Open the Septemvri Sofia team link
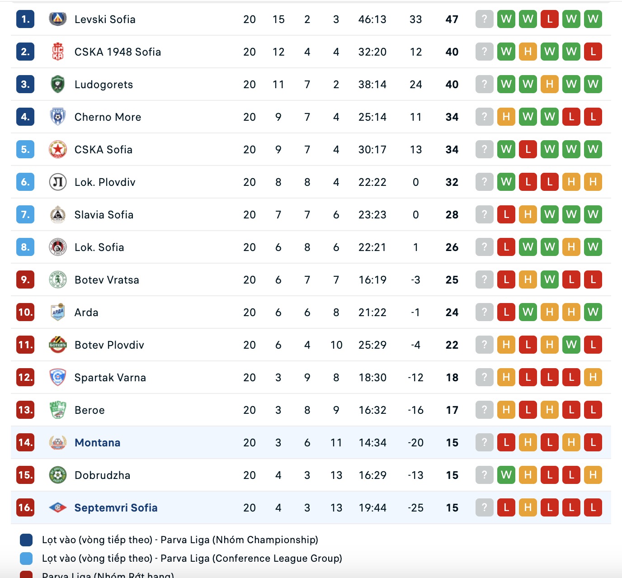The height and width of the screenshot is (578, 622). 116,507
